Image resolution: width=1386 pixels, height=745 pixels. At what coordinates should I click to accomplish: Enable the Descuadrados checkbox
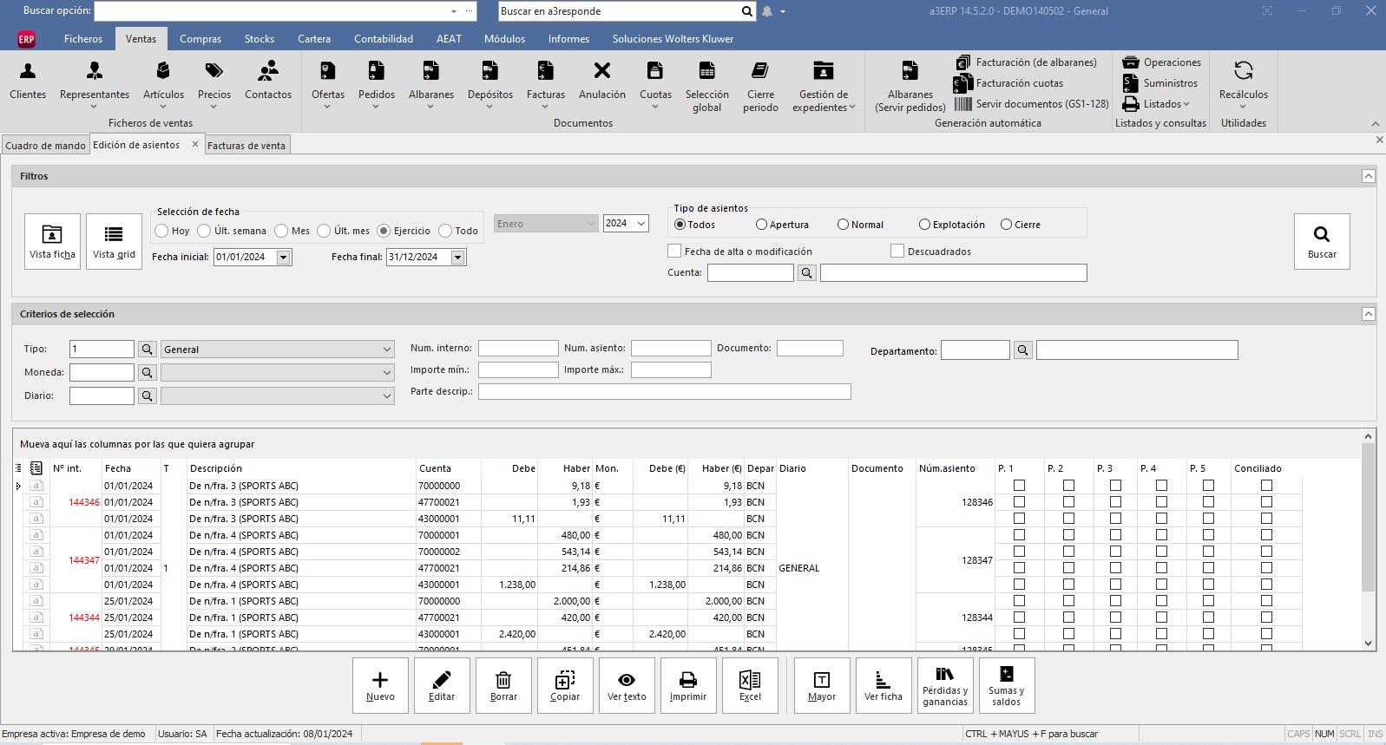tap(897, 252)
